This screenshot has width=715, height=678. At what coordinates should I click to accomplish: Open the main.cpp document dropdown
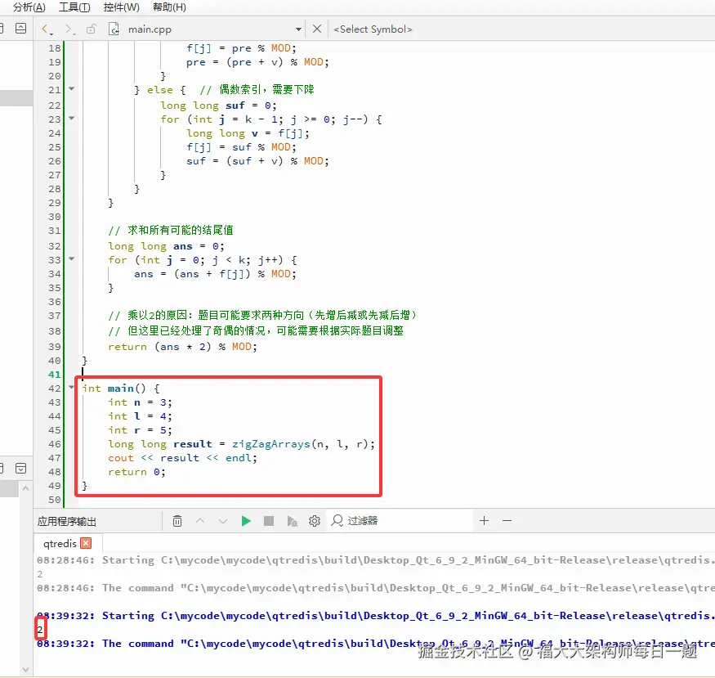pyautogui.click(x=298, y=29)
